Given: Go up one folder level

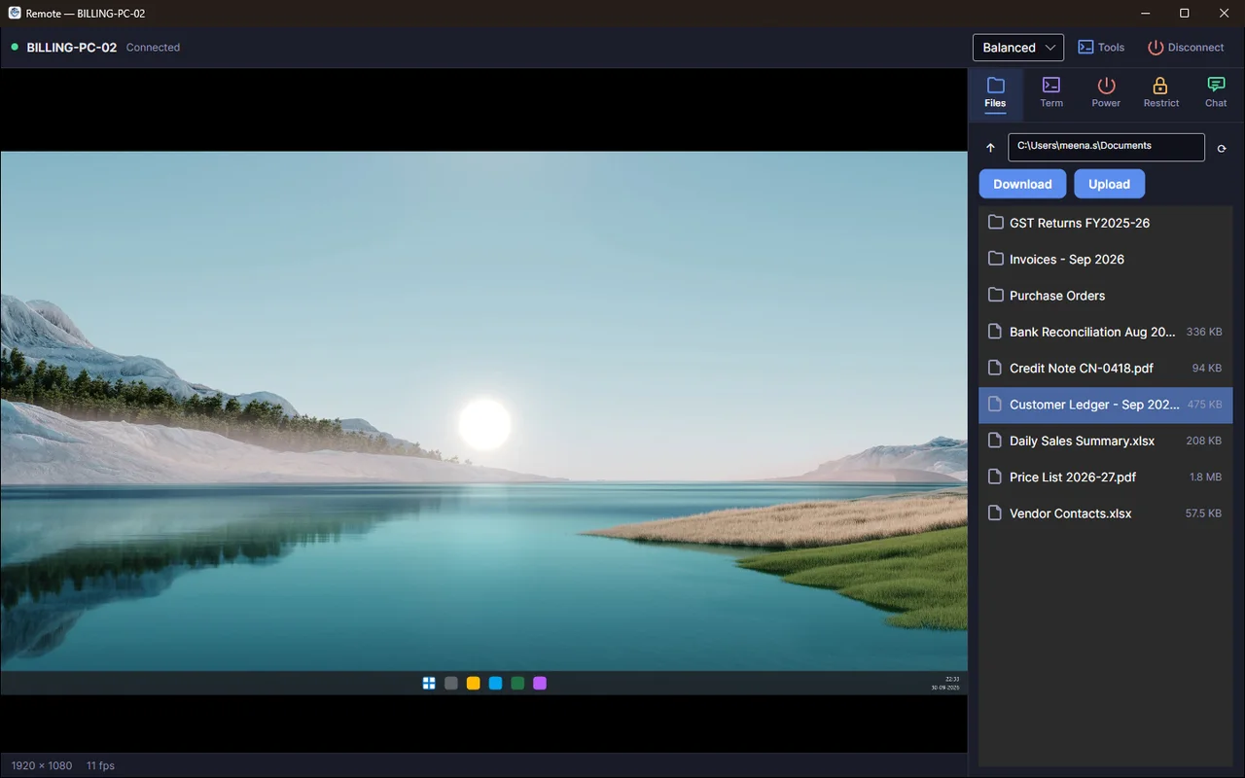Looking at the screenshot, I should 990,148.
